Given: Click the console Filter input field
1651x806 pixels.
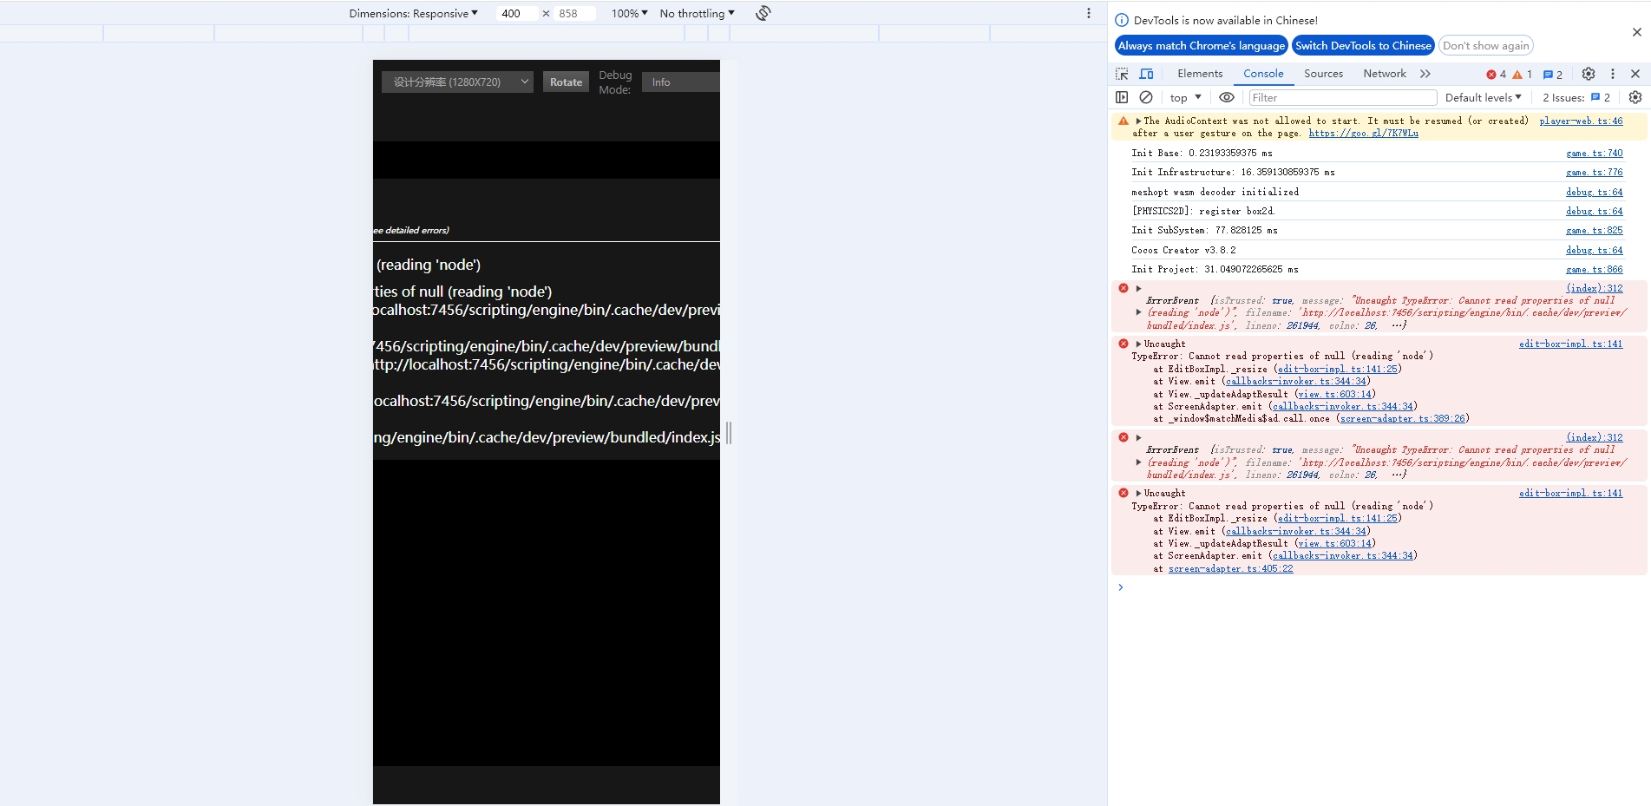Looking at the screenshot, I should coord(1342,97).
